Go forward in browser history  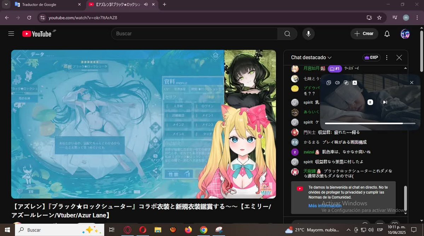pos(18,18)
